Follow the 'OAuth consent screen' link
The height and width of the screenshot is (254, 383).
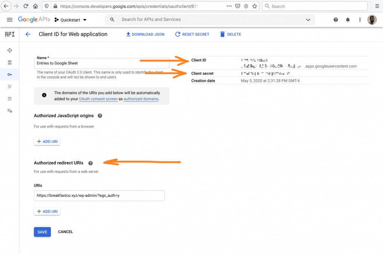[x=98, y=99]
